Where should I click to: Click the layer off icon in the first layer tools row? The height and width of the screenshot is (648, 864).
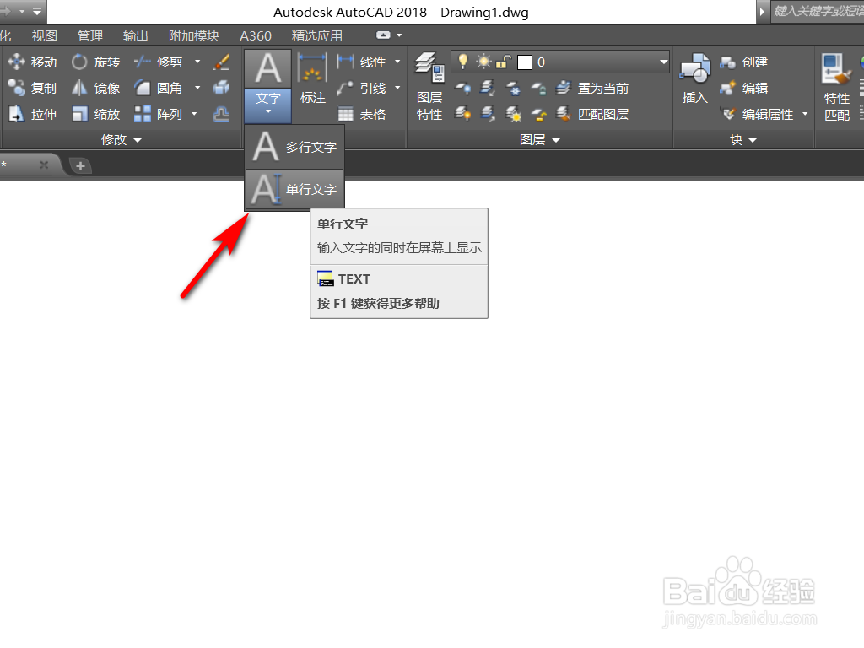(462, 88)
